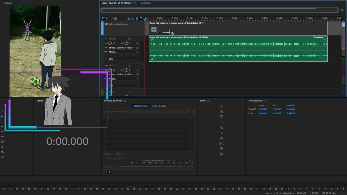
Task: Show the EQ bars view in editor toolbar
Action: [x=116, y=18]
